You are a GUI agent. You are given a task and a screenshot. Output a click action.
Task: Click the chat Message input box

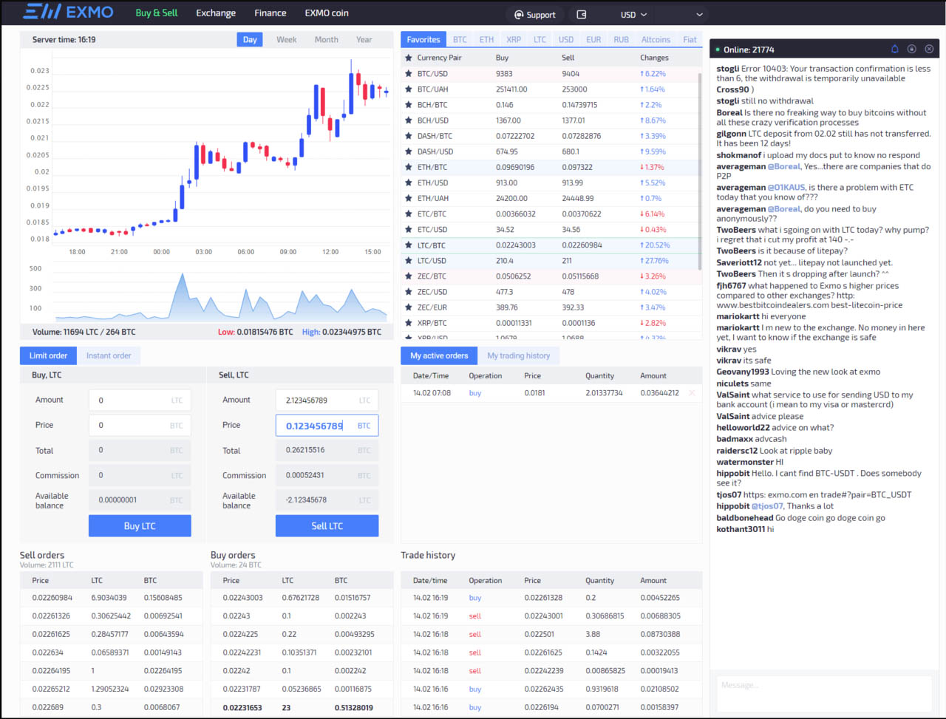pyautogui.click(x=824, y=692)
